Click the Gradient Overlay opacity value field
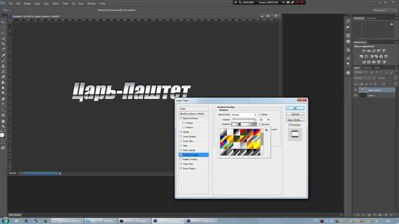399x224 pixels. tap(262, 119)
